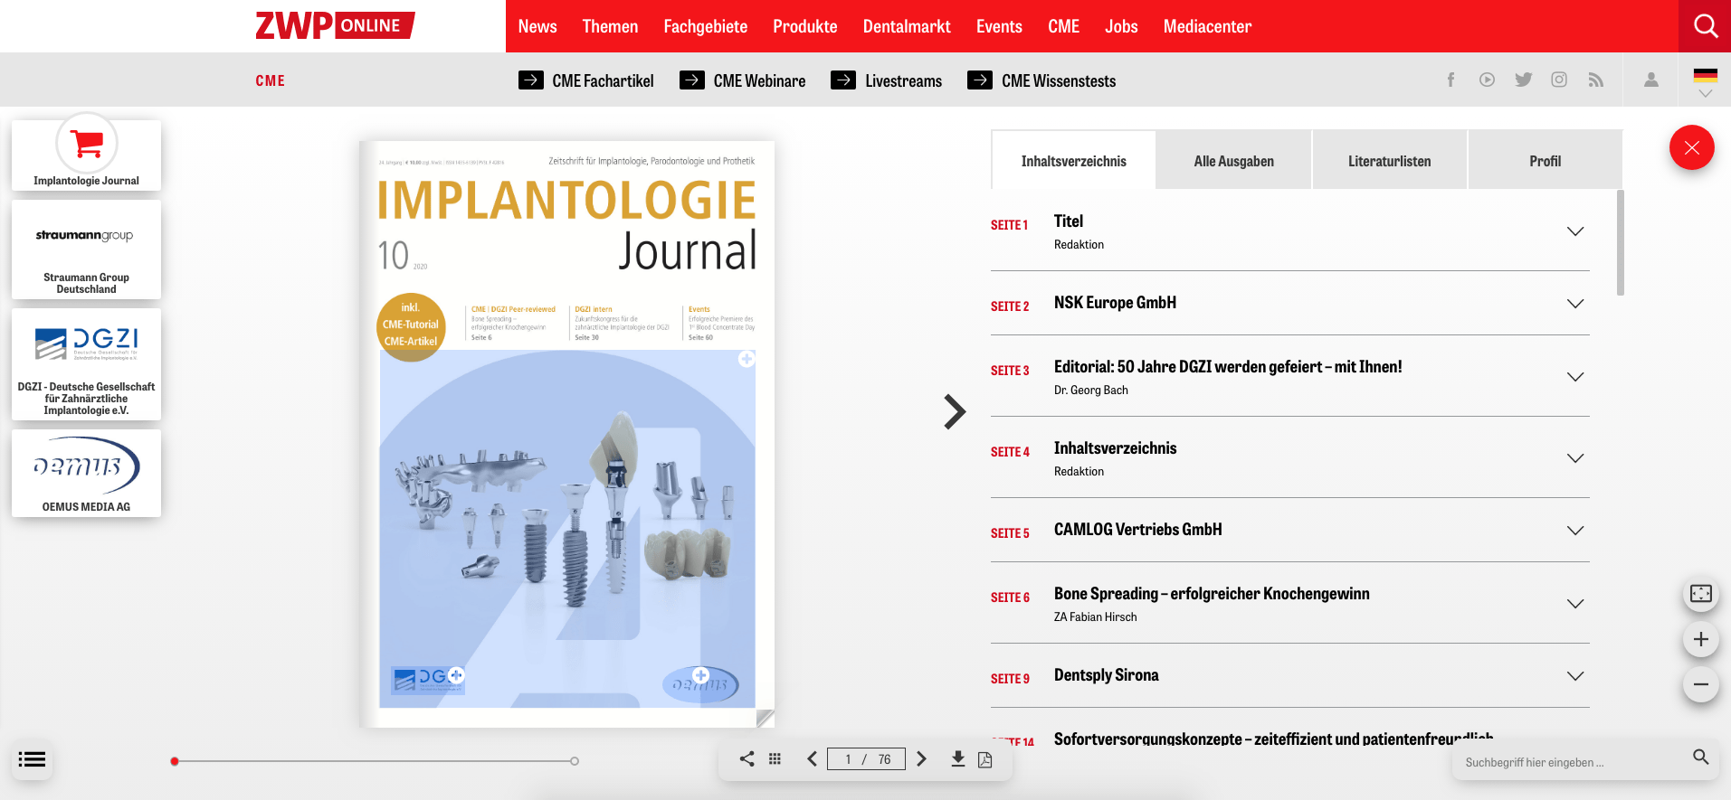Open CME Fachartikel link
Screen dimensions: 1731x800
click(586, 80)
